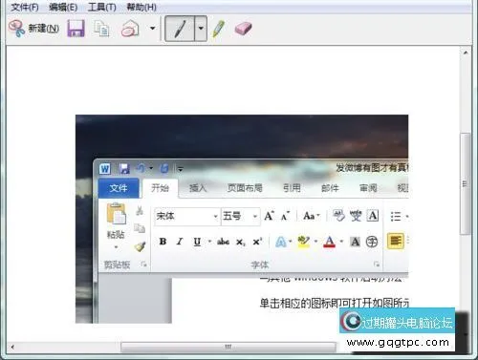Click the blue 文件 tab in Word
The height and width of the screenshot is (360, 478).
119,188
